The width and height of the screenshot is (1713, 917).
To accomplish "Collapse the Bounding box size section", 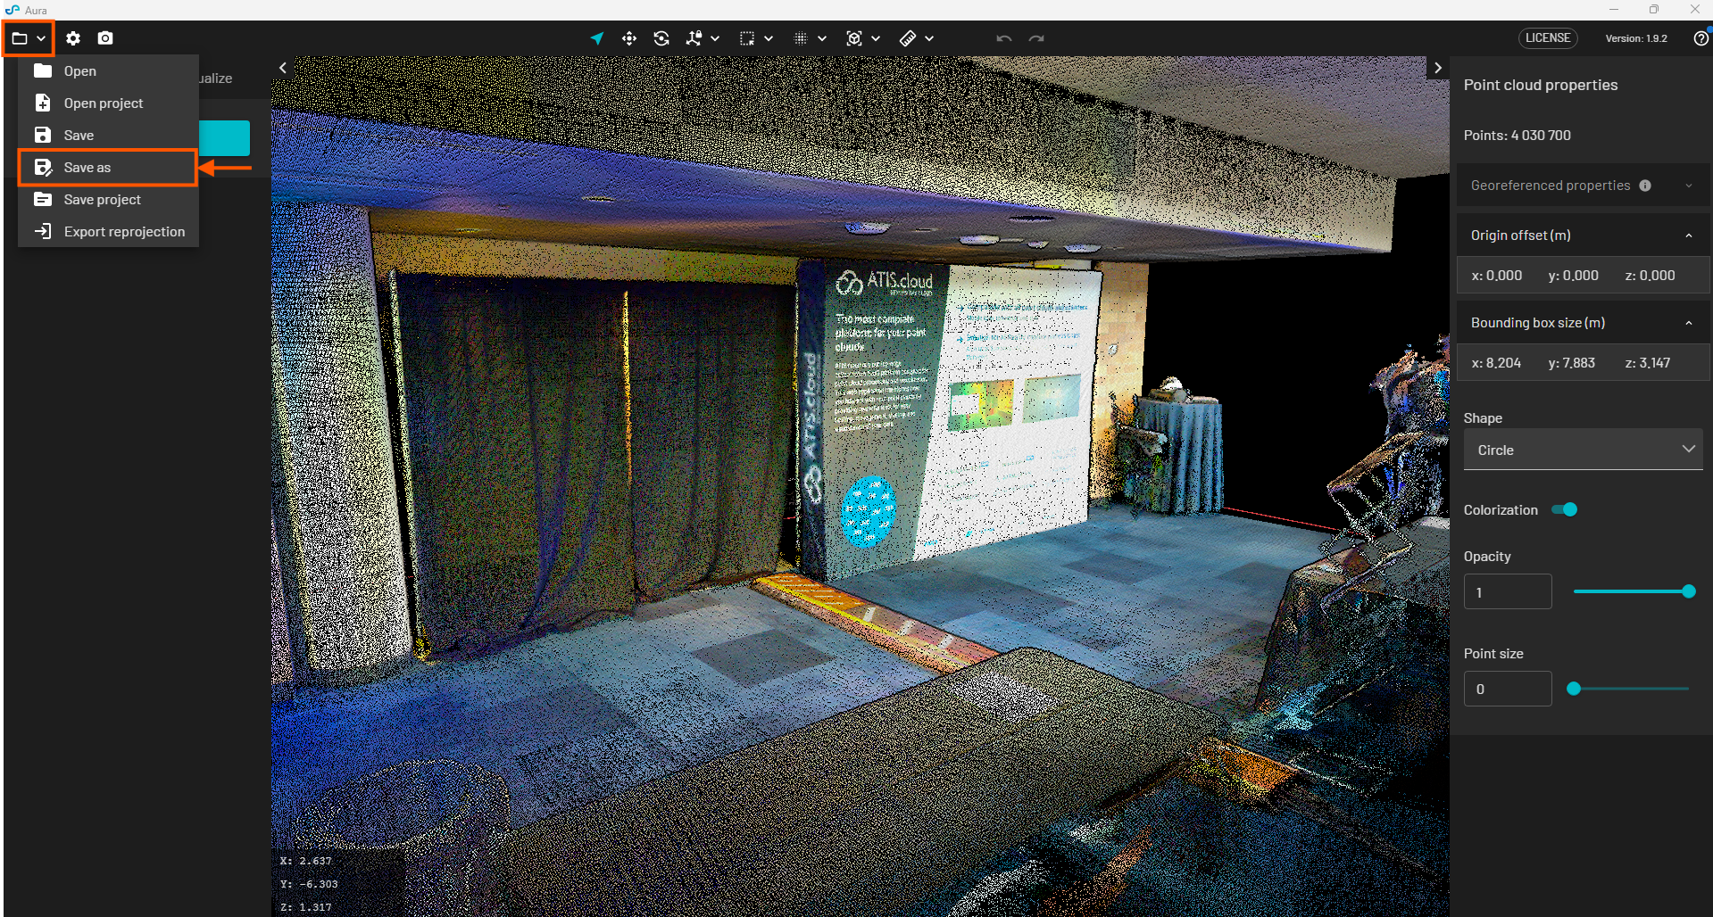I will click(x=1688, y=323).
